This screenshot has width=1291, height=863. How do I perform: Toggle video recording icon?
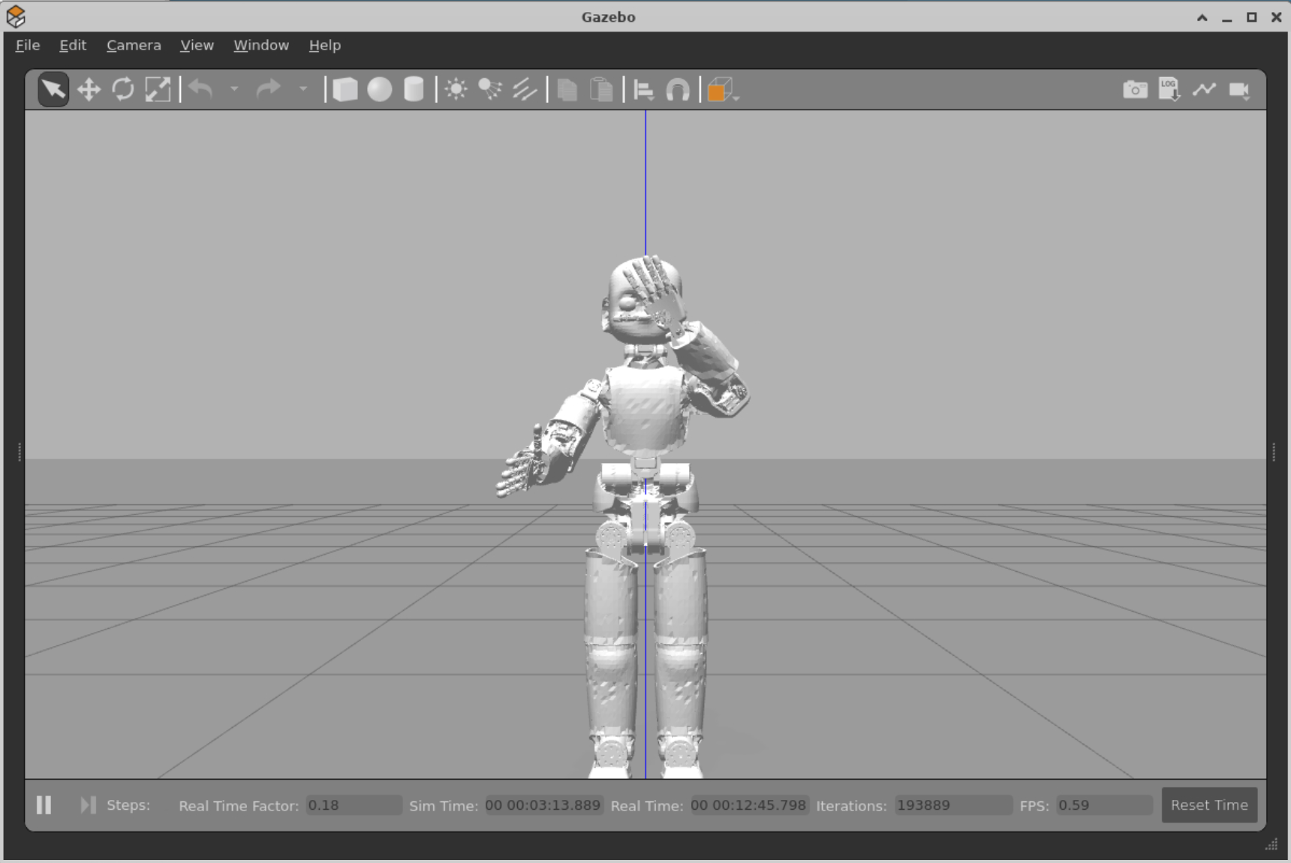[1239, 90]
